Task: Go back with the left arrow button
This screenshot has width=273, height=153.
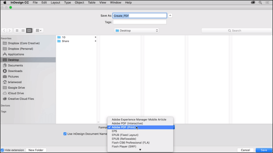Action: (x=4, y=30)
